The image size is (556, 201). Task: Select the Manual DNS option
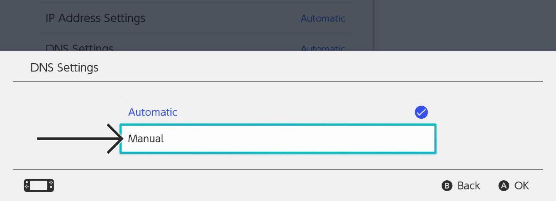(x=278, y=139)
